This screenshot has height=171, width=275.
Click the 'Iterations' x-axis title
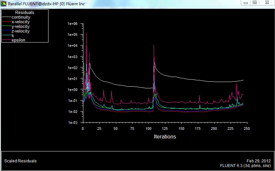pyautogui.click(x=165, y=136)
